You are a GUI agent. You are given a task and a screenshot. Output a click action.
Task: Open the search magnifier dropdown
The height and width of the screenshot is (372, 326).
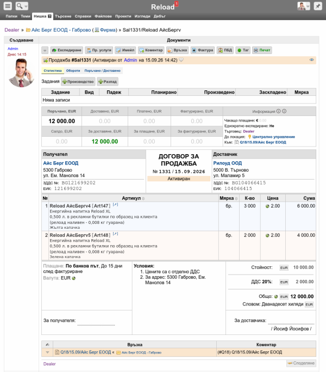point(22,6)
